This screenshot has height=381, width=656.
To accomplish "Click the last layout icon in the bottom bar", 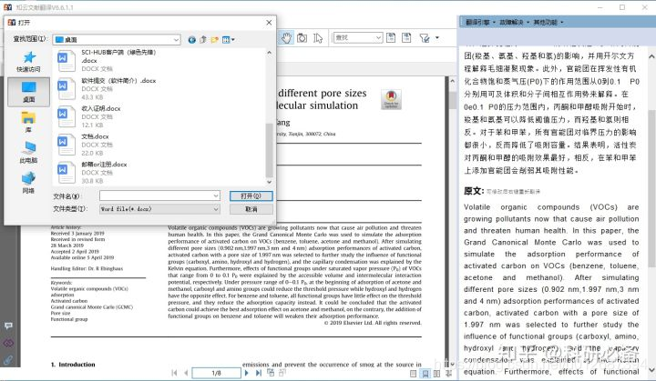I will point(448,374).
